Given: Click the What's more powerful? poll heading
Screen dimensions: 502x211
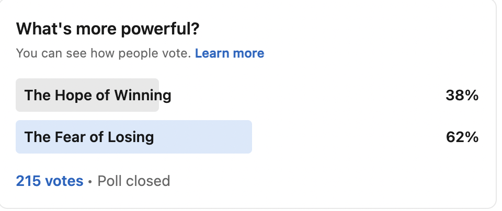Looking at the screenshot, I should tap(108, 29).
